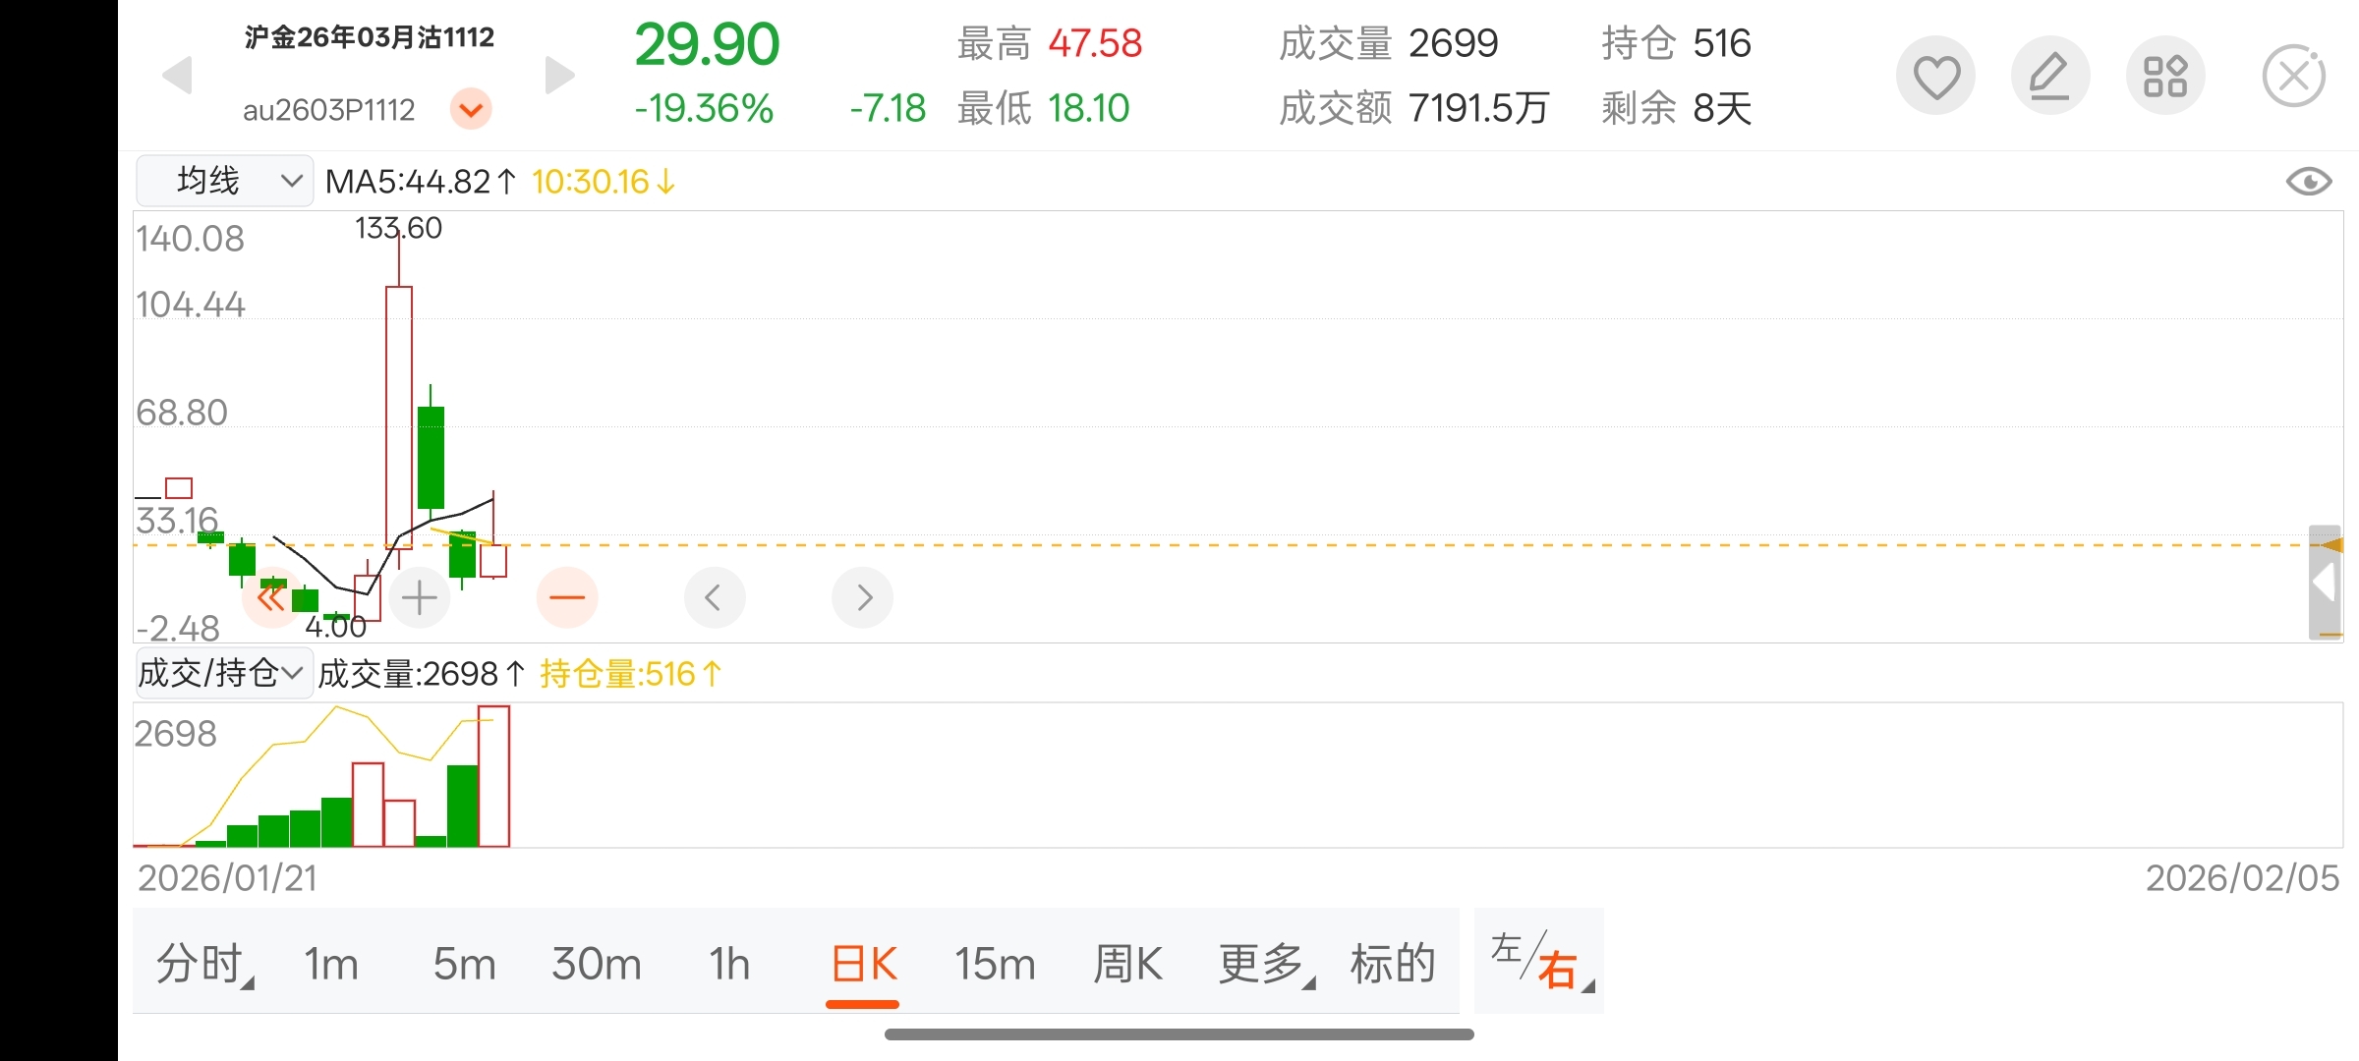2359x1061 pixels.
Task: Tap the 标的 underlying button
Action: coord(1392,964)
